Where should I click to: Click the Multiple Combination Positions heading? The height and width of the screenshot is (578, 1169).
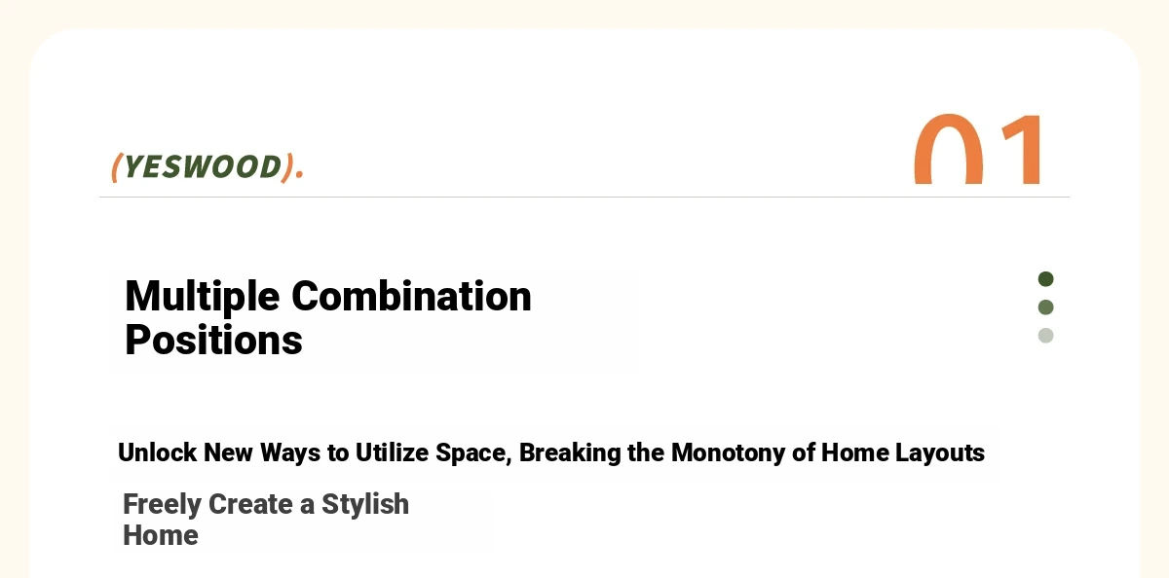[328, 318]
